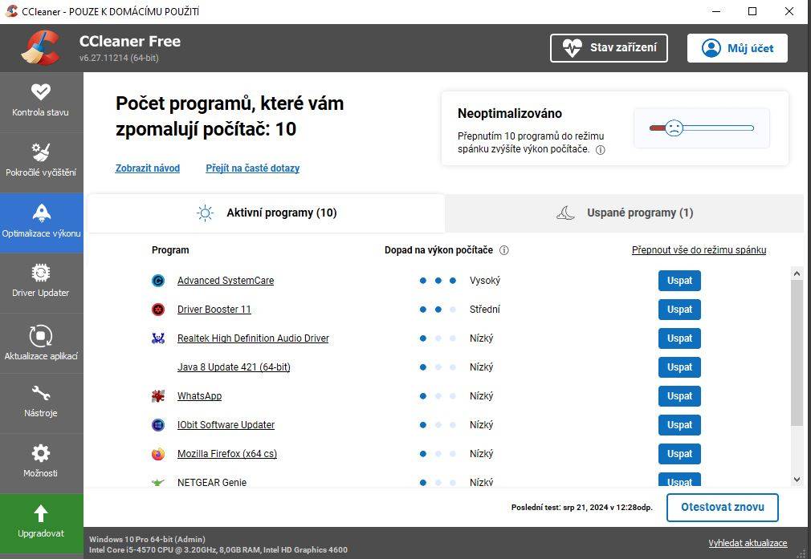Viewport: 811px width, 559px height.
Task: Click Uspat for IObit Software Updater
Action: pyautogui.click(x=679, y=425)
